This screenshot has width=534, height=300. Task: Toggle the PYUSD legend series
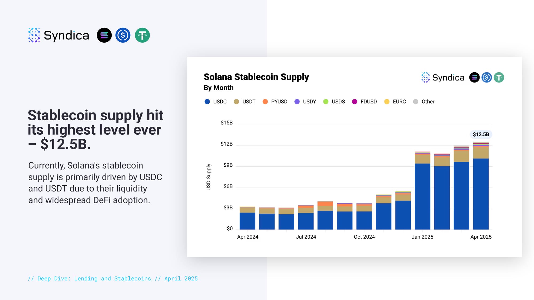click(x=275, y=102)
